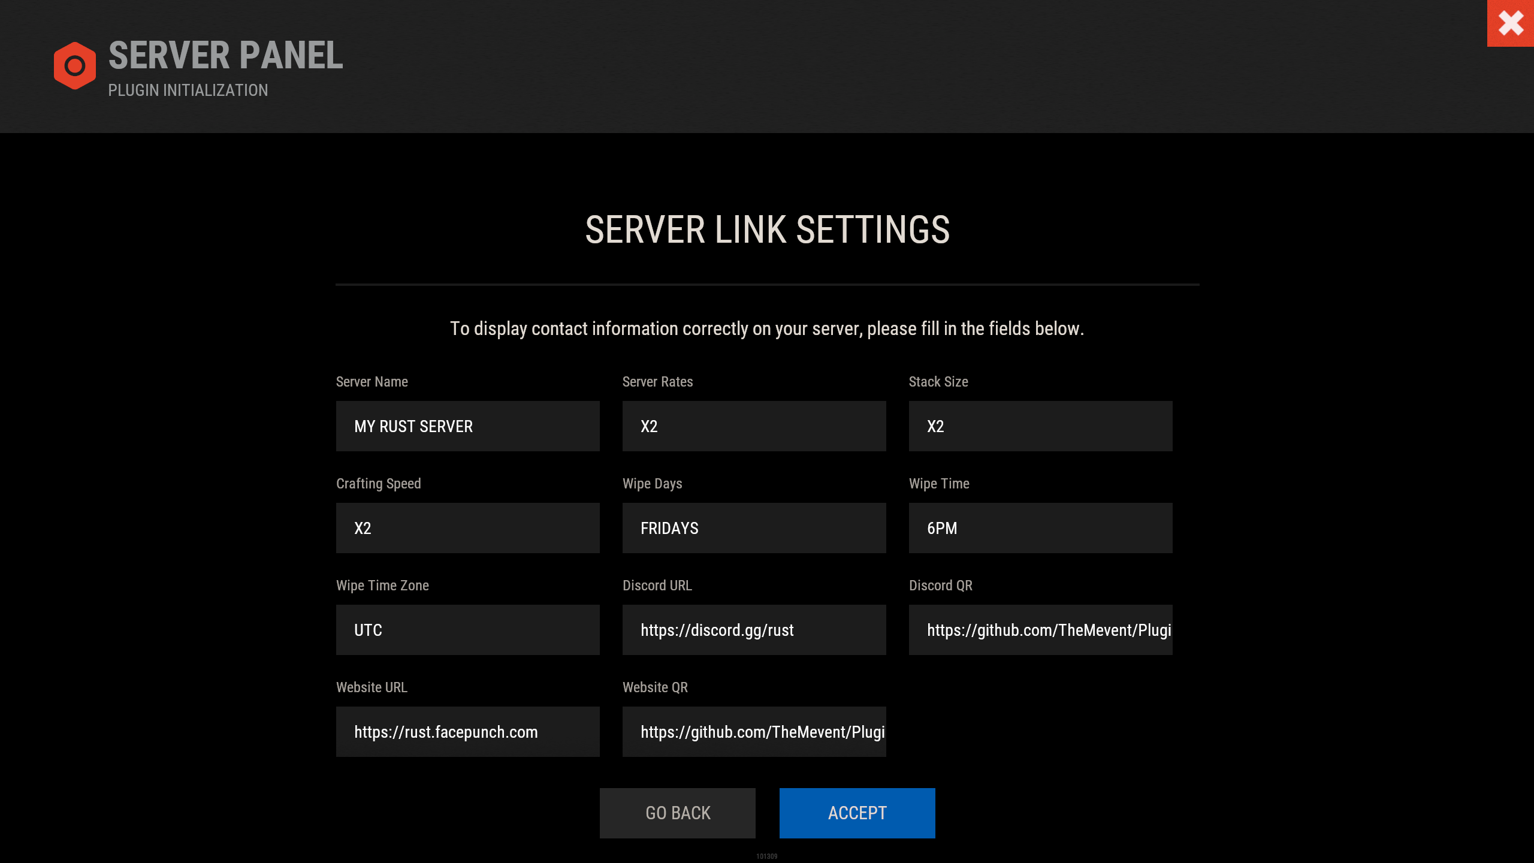Click the SERVER LINK SETTINGS heading

tap(767, 230)
